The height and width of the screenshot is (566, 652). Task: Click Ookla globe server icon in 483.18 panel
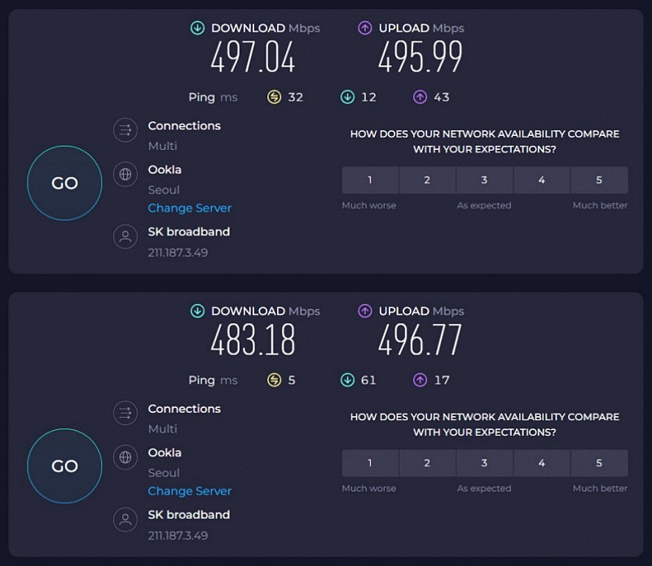[125, 458]
